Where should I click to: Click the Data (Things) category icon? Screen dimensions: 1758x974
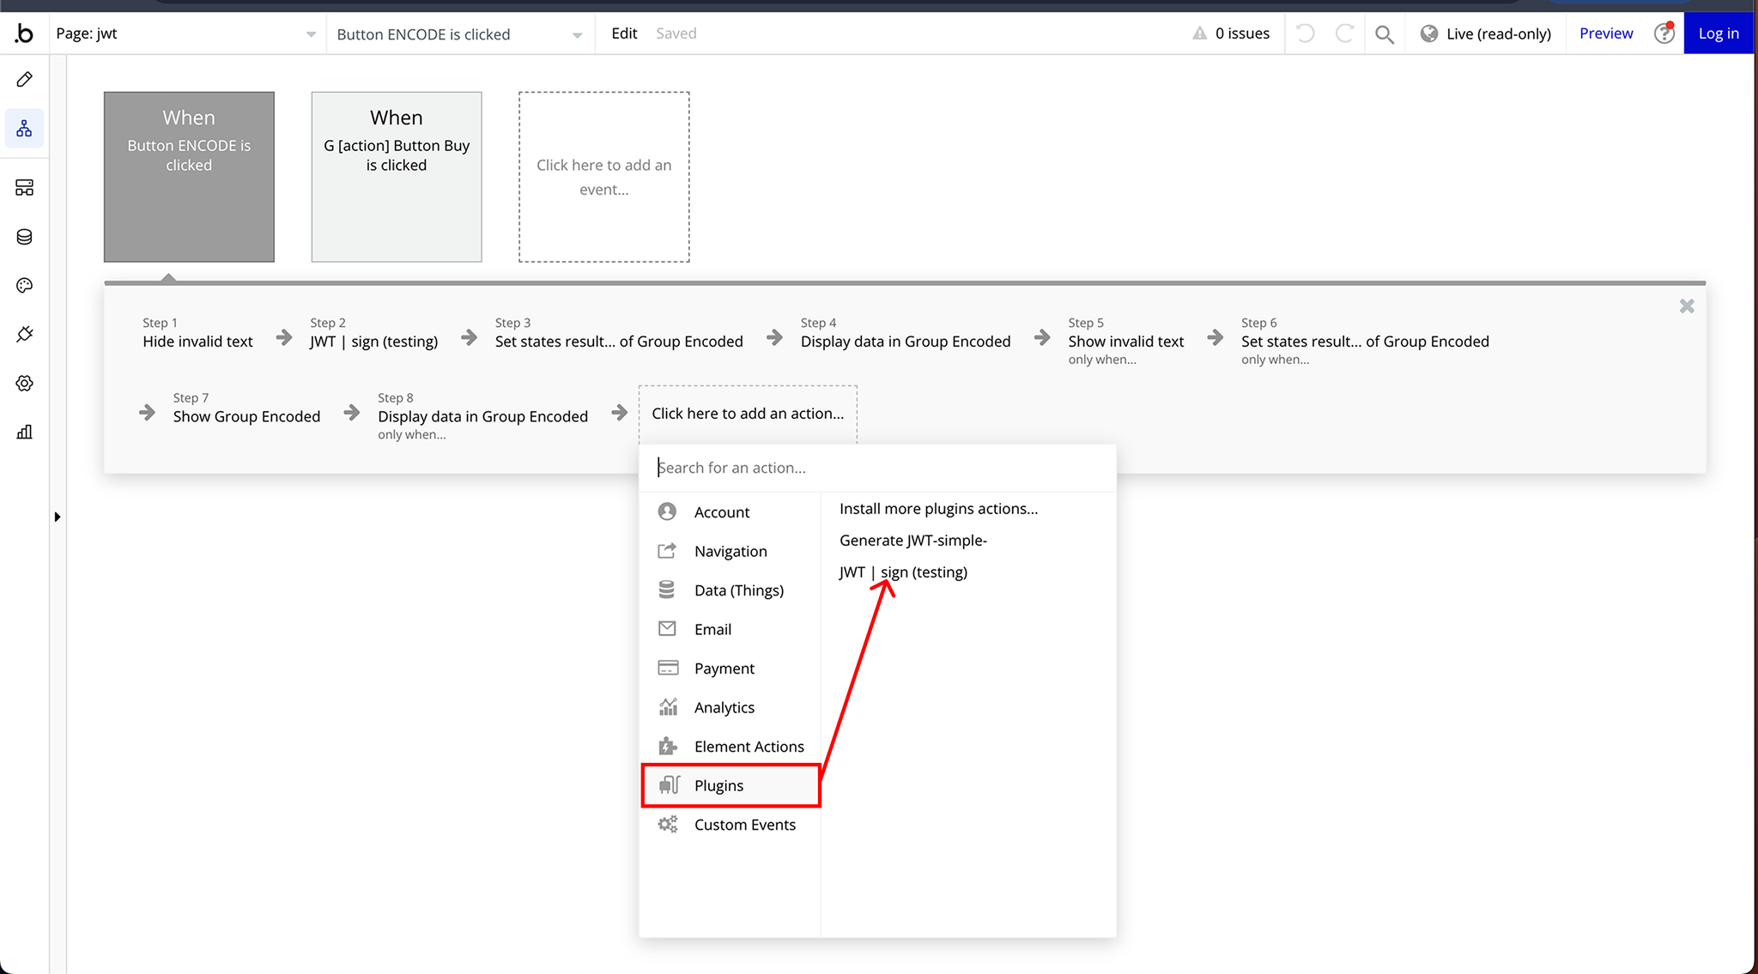point(668,589)
